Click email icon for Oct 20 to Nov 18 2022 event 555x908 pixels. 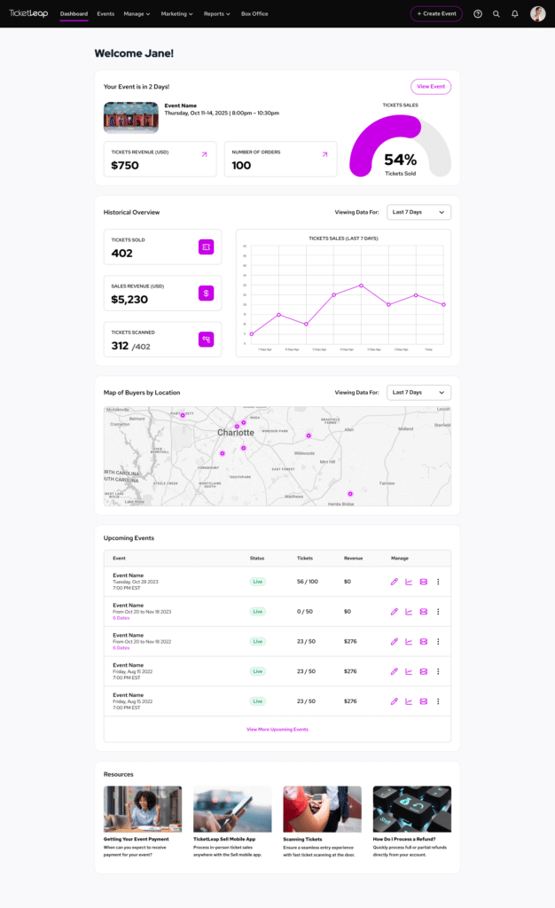[x=424, y=642]
